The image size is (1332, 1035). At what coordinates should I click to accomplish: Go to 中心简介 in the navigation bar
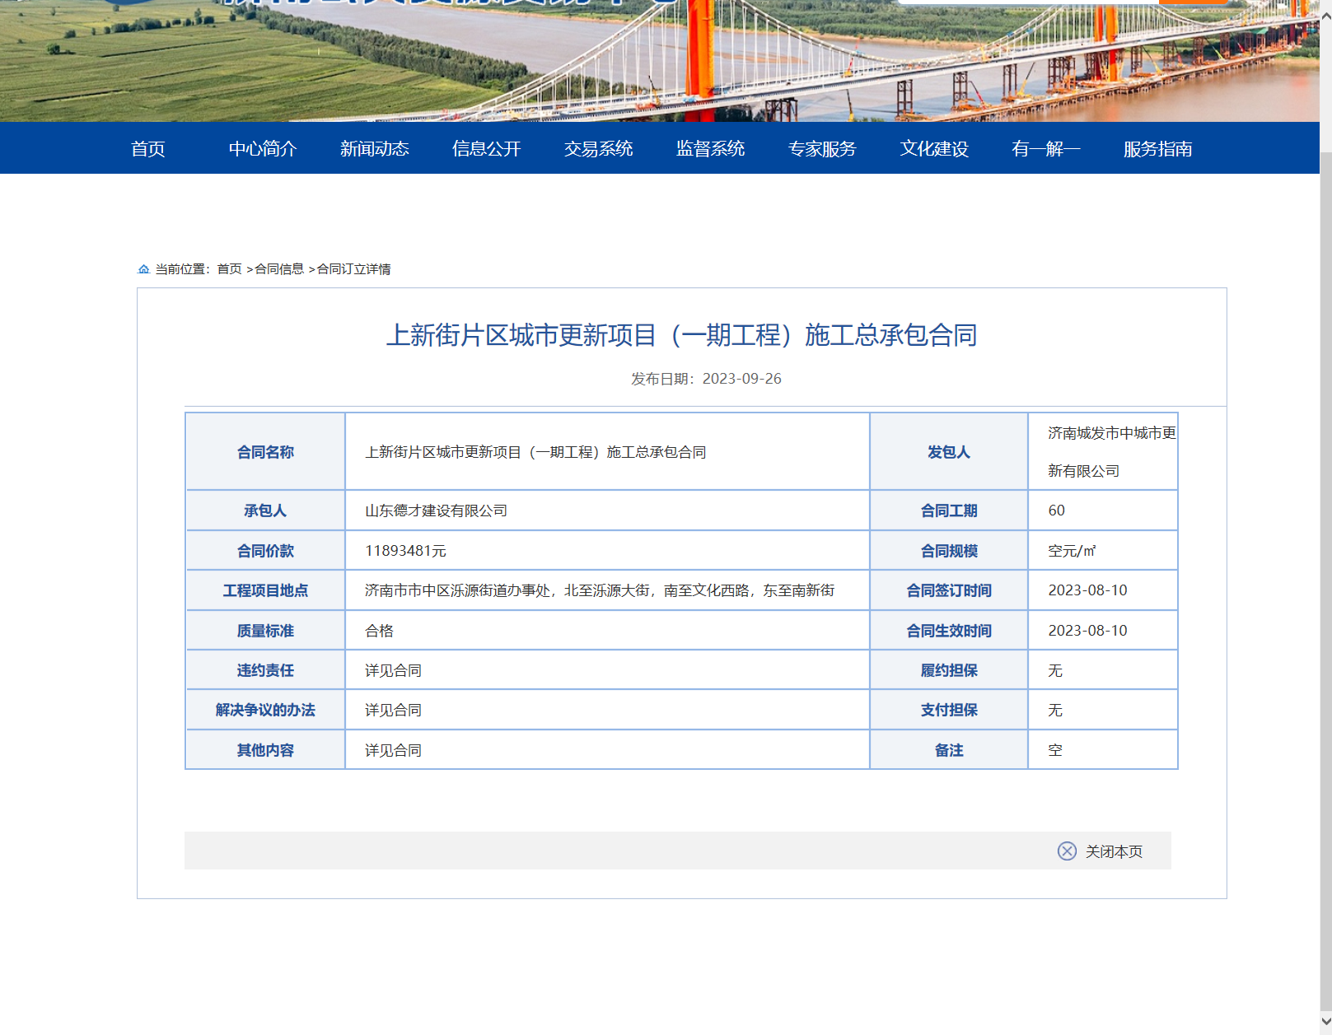(263, 149)
